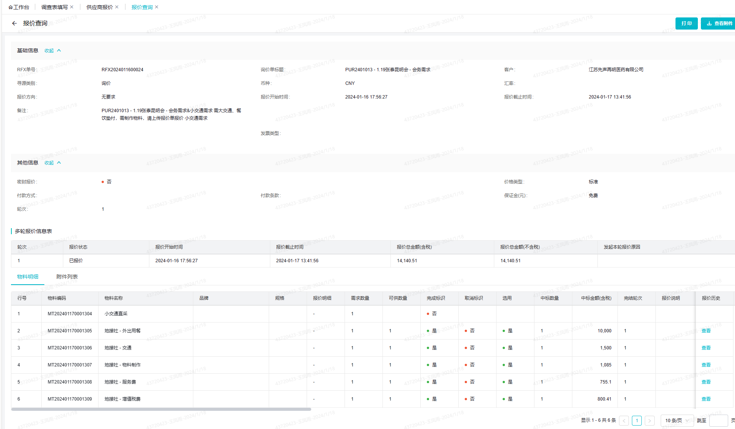Select the 物料明细 tab
Screen dimensions: 735x429
pos(28,277)
